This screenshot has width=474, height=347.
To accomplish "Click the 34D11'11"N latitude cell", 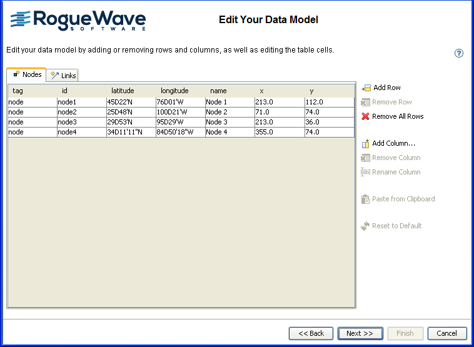I will pos(130,132).
